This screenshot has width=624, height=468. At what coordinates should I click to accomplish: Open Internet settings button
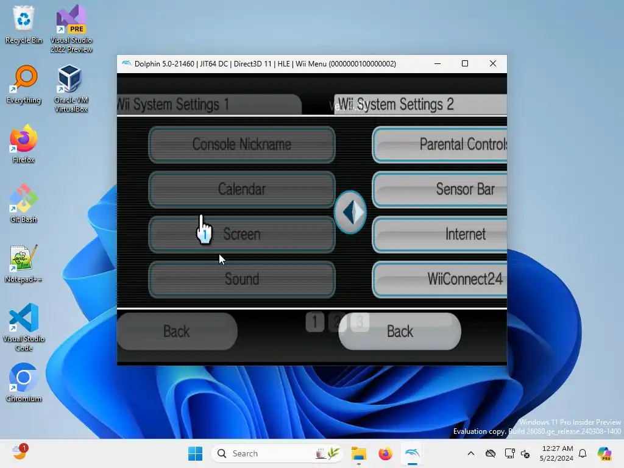pos(439,235)
